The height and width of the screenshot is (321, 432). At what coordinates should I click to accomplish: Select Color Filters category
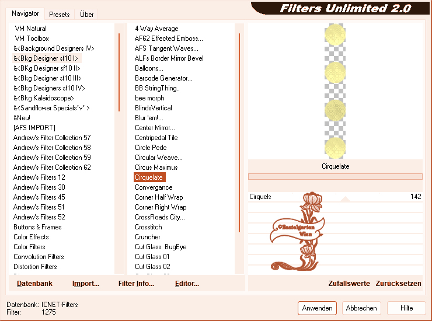tap(29, 247)
